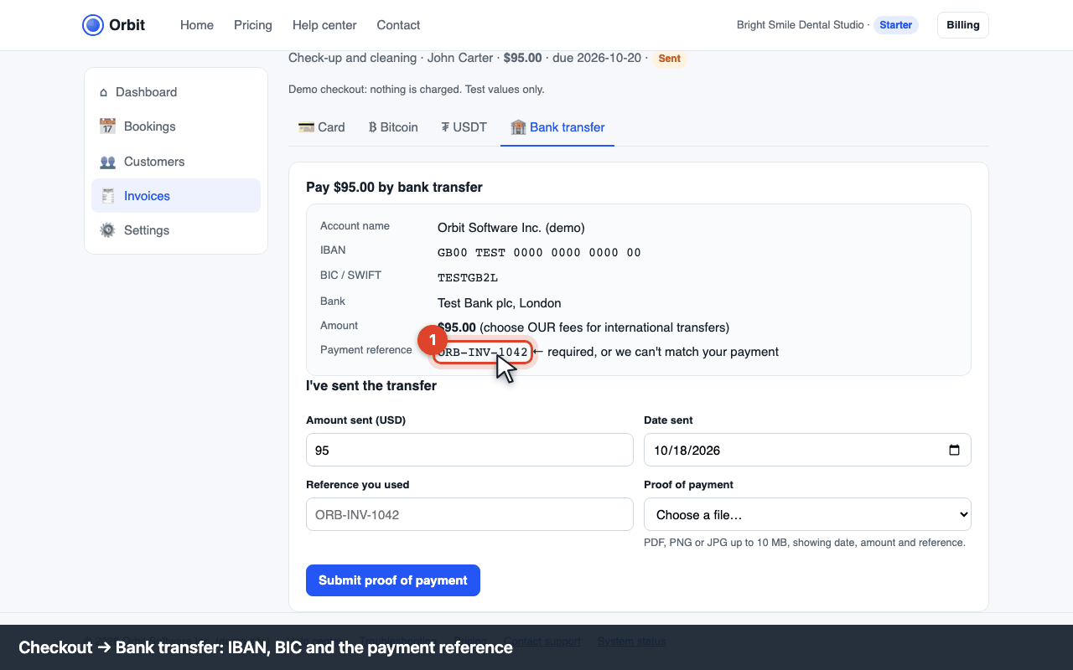Screen dimensions: 1073x670
Task: Click the payment reference ORB-INV-1042
Action: [x=483, y=352]
